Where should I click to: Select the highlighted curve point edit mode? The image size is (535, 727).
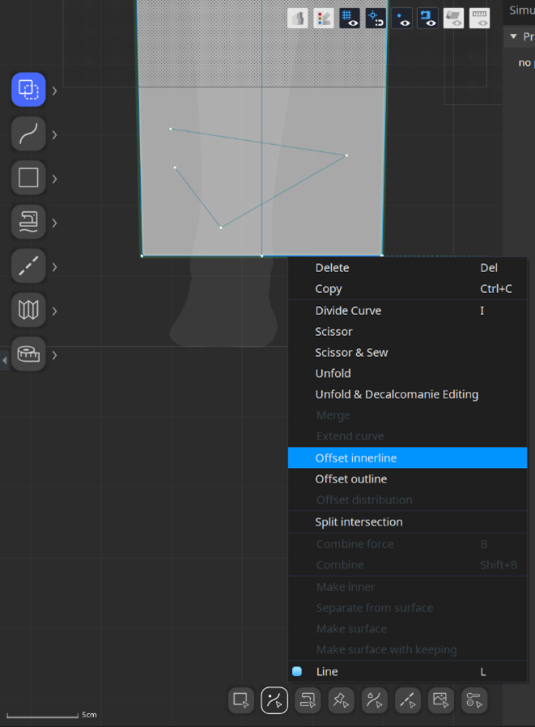tap(274, 700)
